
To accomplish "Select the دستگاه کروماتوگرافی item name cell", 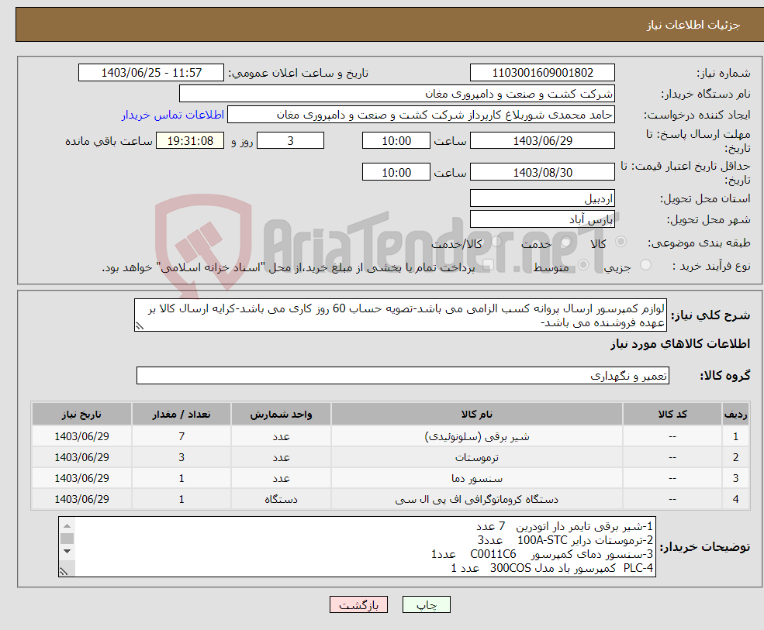I will click(477, 500).
